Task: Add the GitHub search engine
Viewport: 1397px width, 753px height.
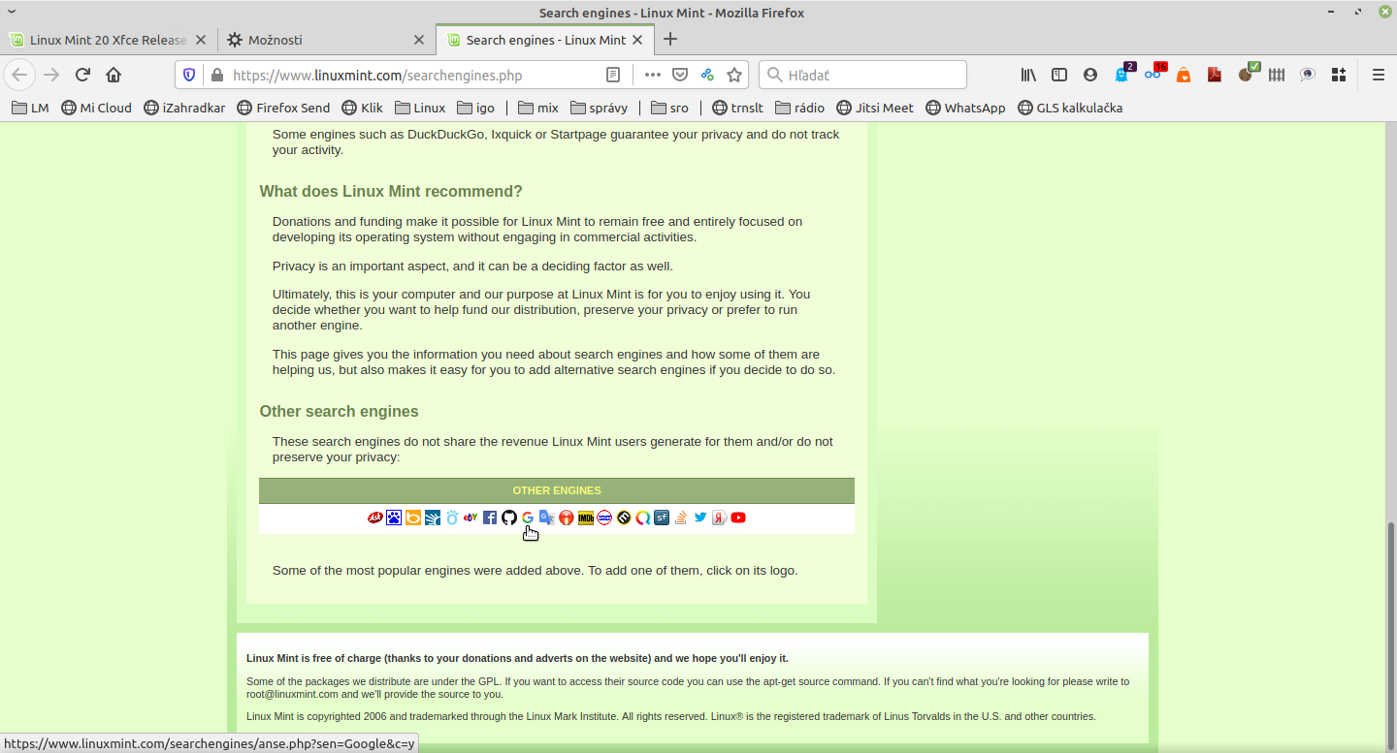Action: pos(509,518)
